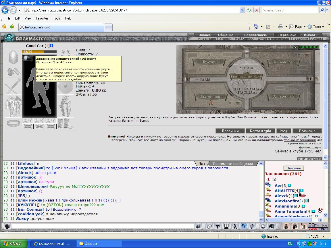Click the Internet Explorer Home icon
This screenshot has width=331, height=248.
(x=256, y=27)
